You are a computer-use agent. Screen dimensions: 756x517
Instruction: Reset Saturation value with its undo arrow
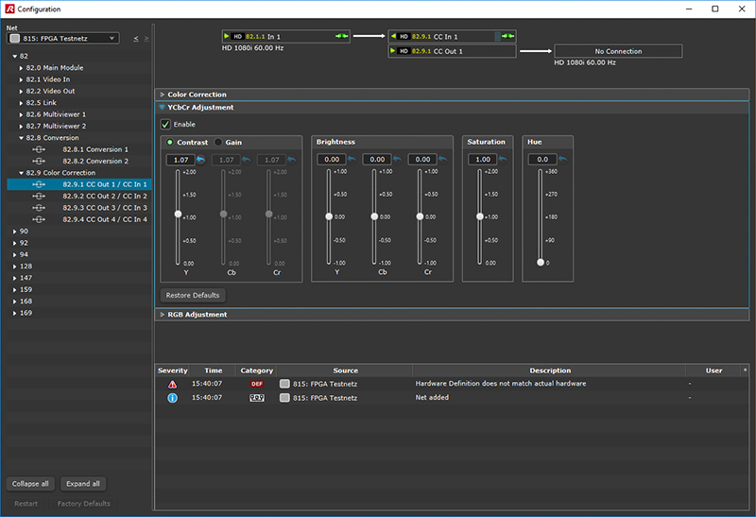click(503, 159)
